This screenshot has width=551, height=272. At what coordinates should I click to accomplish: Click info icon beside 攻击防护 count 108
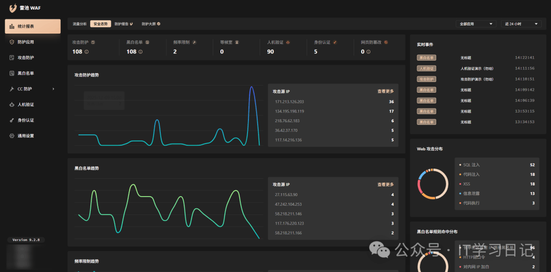(x=87, y=52)
